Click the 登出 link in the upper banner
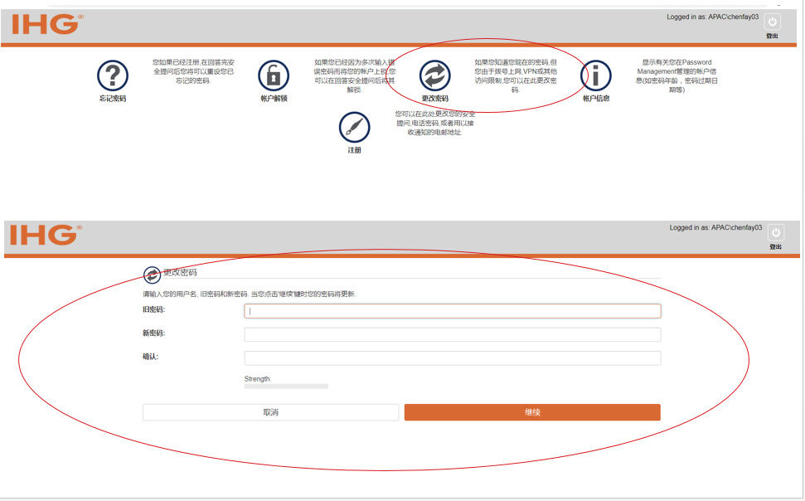 (x=773, y=36)
